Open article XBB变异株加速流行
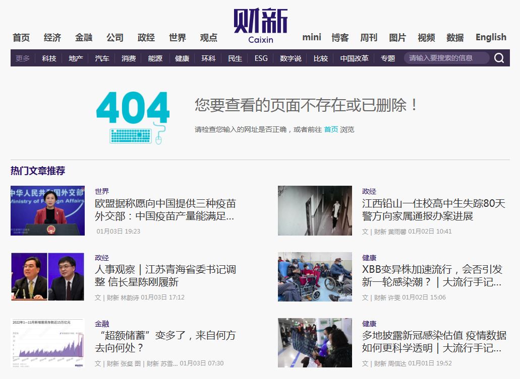This screenshot has width=520, height=379. pos(432,275)
